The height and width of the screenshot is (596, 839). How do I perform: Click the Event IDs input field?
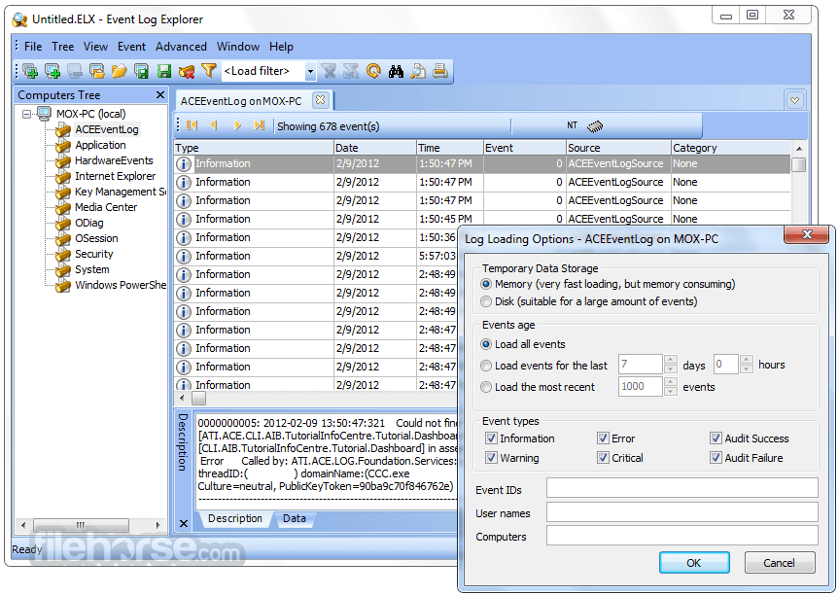point(682,487)
